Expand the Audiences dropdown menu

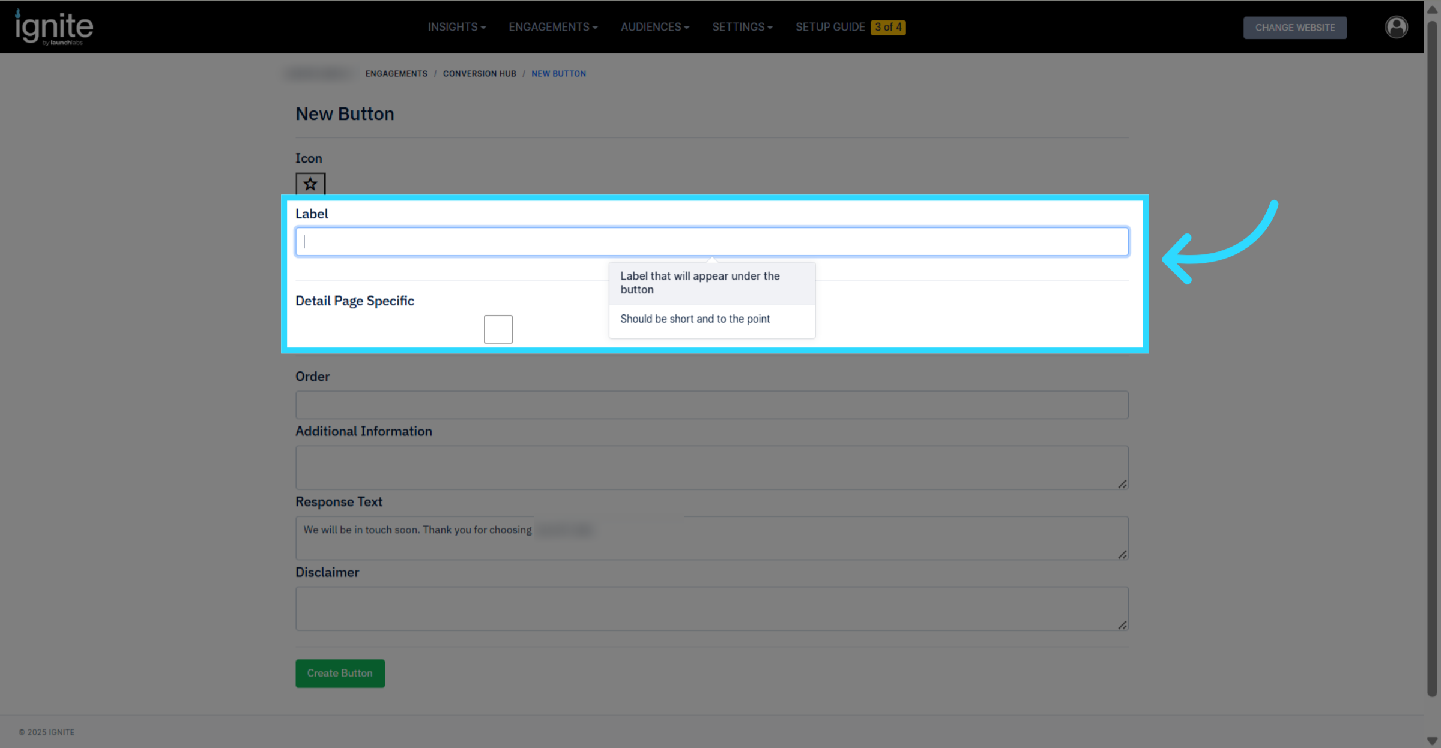[x=654, y=28]
